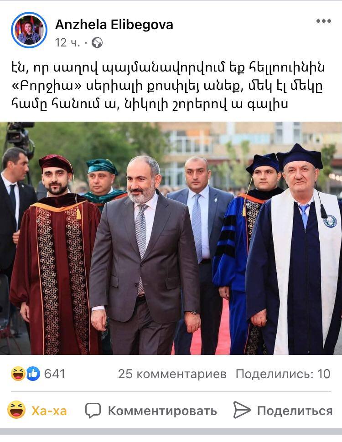Click the laughing emoji beside Ха-ха
The image size is (342, 442).
point(16,410)
